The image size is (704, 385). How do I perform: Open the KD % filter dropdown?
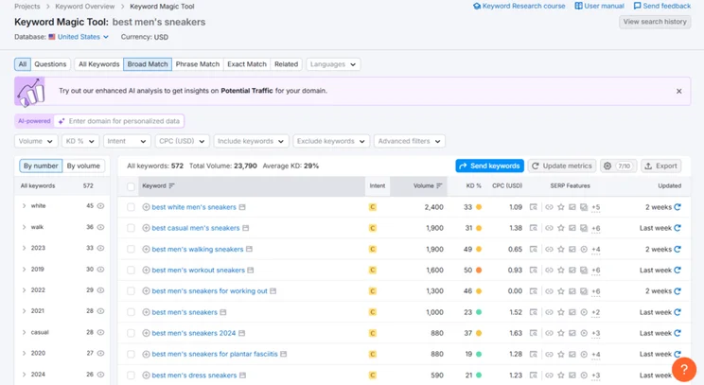click(80, 141)
